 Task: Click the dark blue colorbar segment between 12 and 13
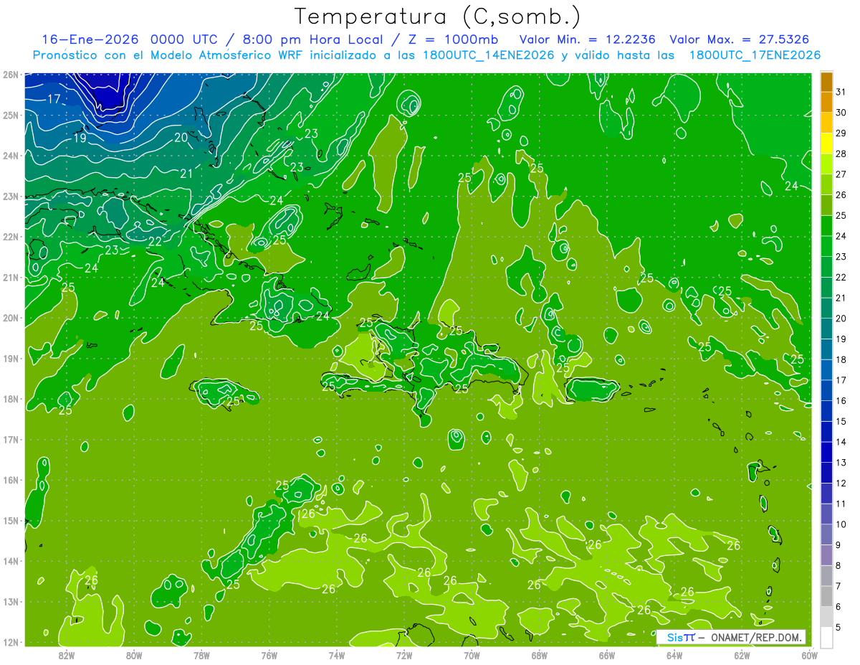click(826, 473)
